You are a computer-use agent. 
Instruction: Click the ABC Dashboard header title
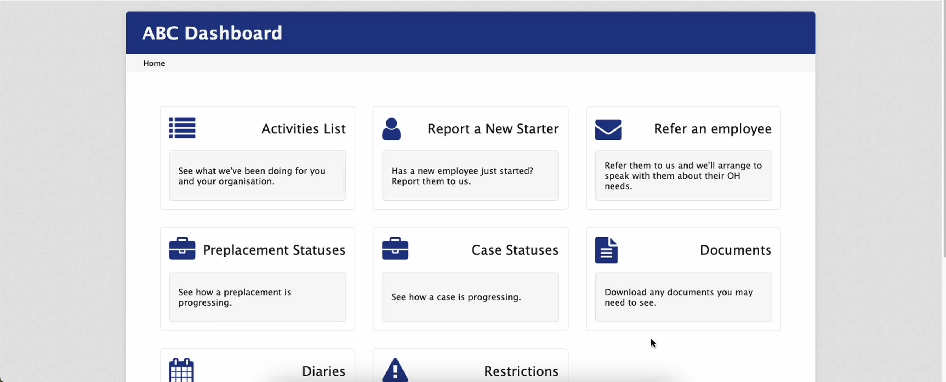212,33
